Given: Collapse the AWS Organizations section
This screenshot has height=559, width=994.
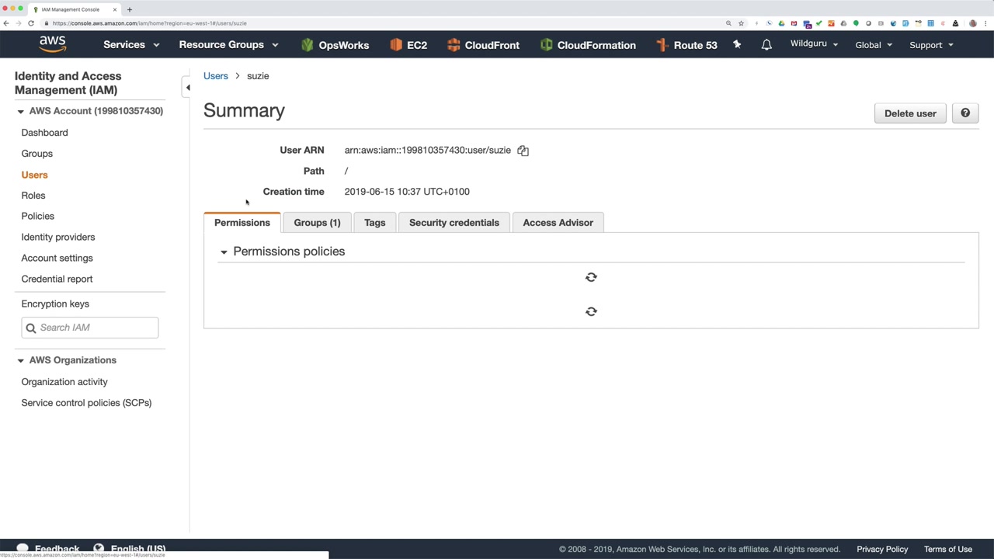Looking at the screenshot, I should pyautogui.click(x=20, y=360).
